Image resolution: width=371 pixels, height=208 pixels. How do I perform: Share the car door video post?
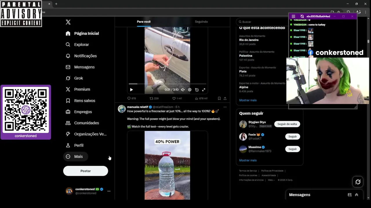(x=225, y=99)
